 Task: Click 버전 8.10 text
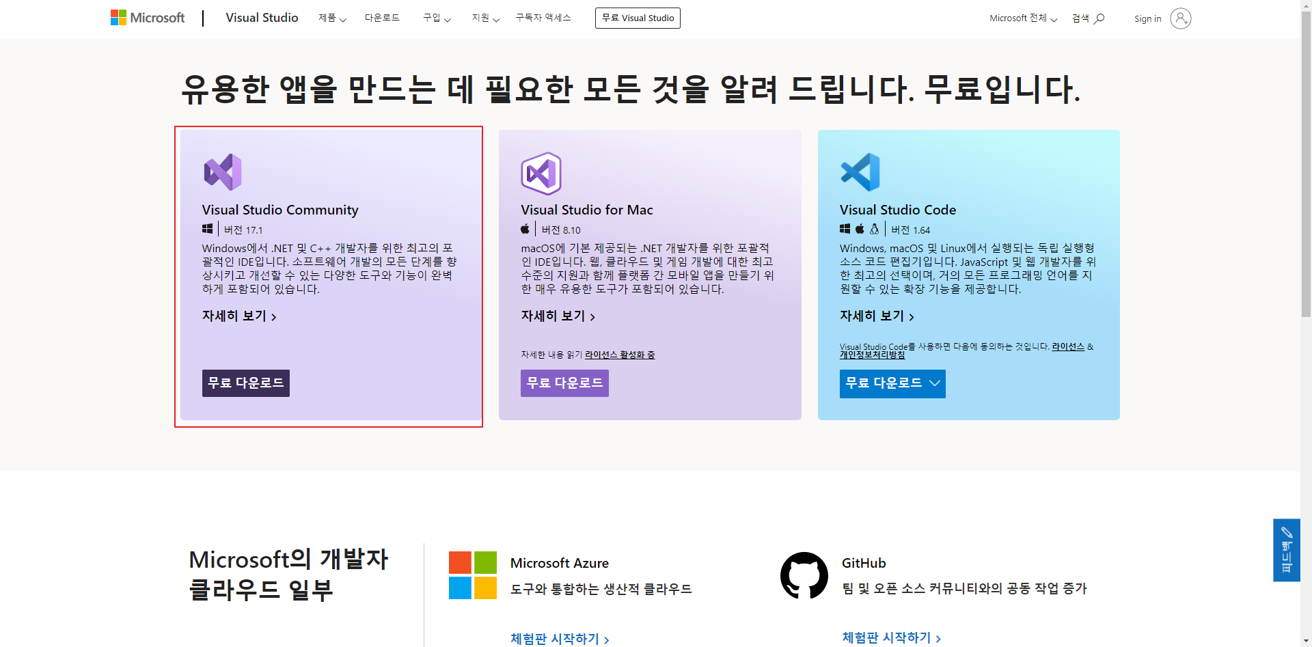click(561, 230)
